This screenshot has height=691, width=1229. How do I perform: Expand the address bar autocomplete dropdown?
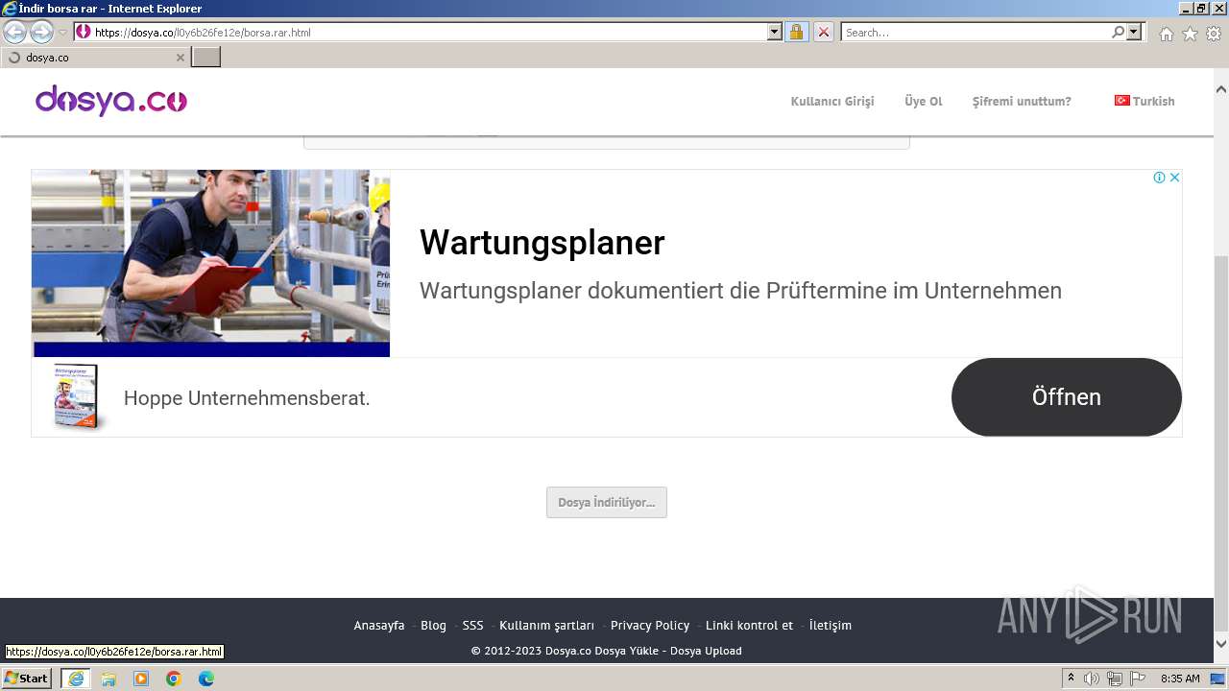click(x=775, y=32)
